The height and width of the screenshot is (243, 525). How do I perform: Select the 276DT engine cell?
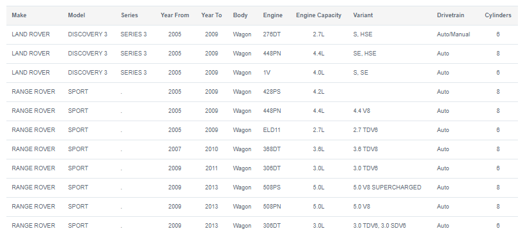coord(272,34)
